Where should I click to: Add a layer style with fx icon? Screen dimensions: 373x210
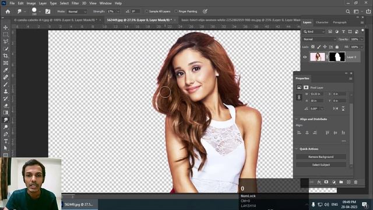[319, 182]
